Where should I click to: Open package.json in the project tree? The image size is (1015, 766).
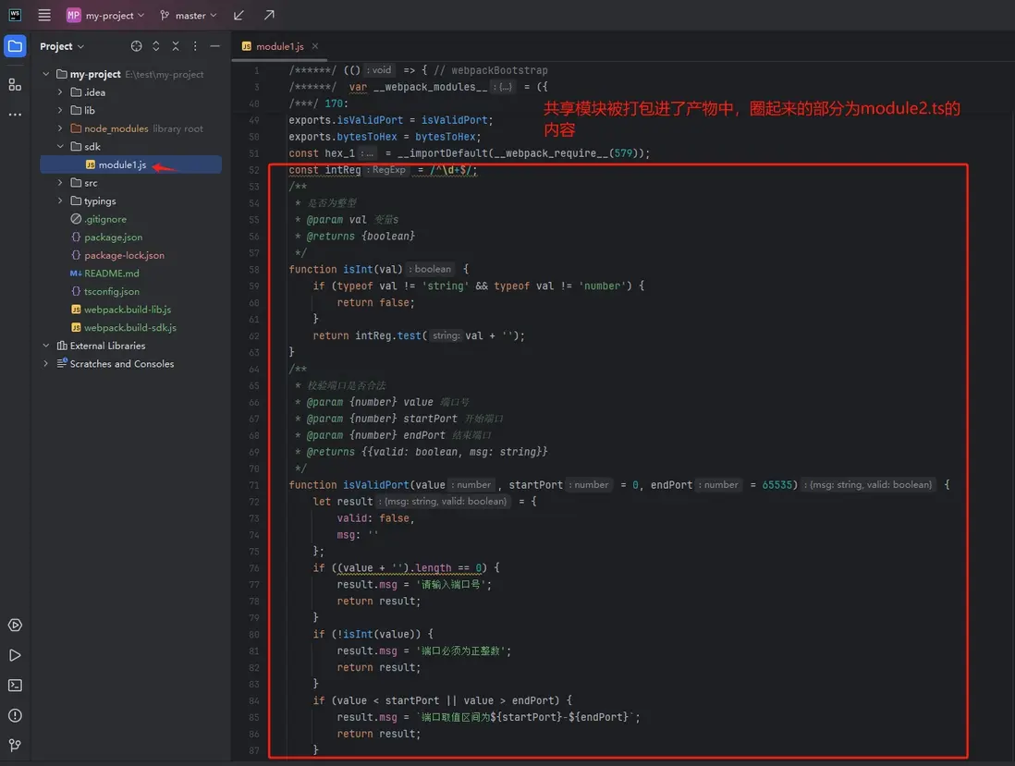coord(113,237)
